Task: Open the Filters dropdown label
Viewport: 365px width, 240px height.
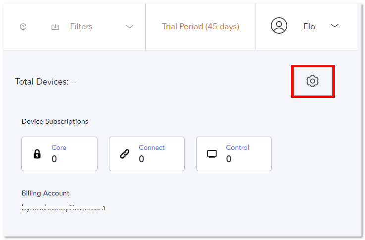Action: click(81, 27)
